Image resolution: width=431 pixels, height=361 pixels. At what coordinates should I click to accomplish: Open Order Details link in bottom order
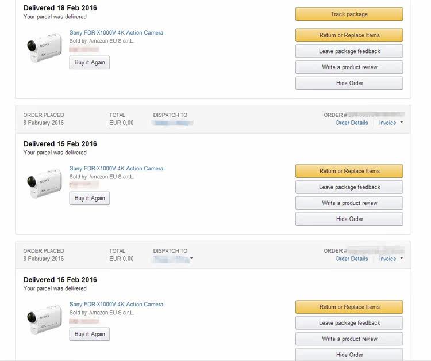(352, 259)
